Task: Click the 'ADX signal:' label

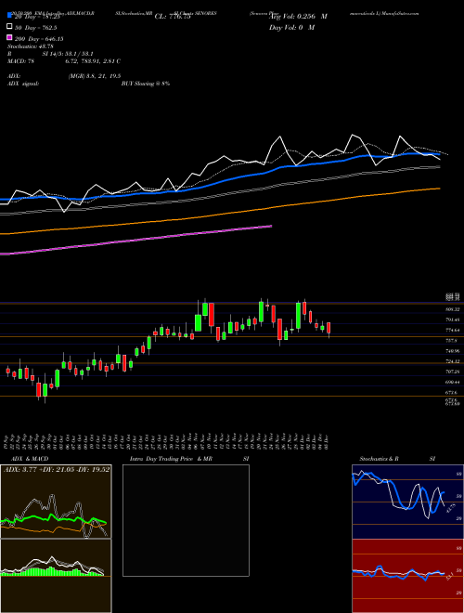Action: point(23,84)
